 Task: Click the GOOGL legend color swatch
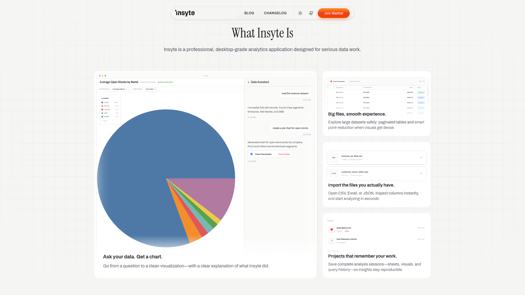pos(102,110)
